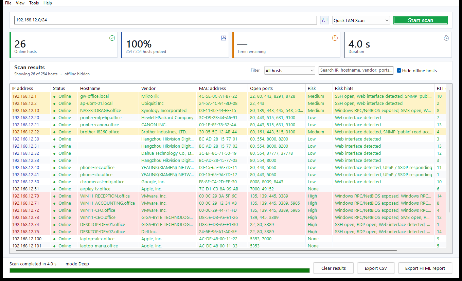
Task: Select the 192.168.12.33 IP cell
Action: point(30,160)
